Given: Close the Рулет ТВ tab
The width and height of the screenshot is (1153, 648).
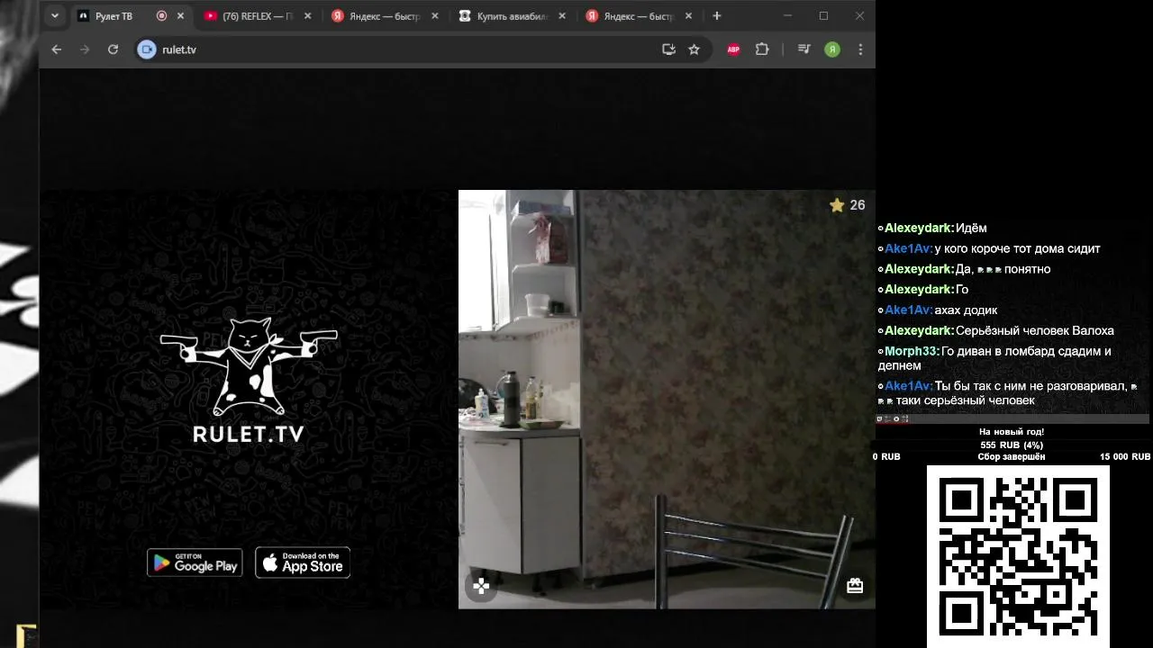Looking at the screenshot, I should 180,16.
